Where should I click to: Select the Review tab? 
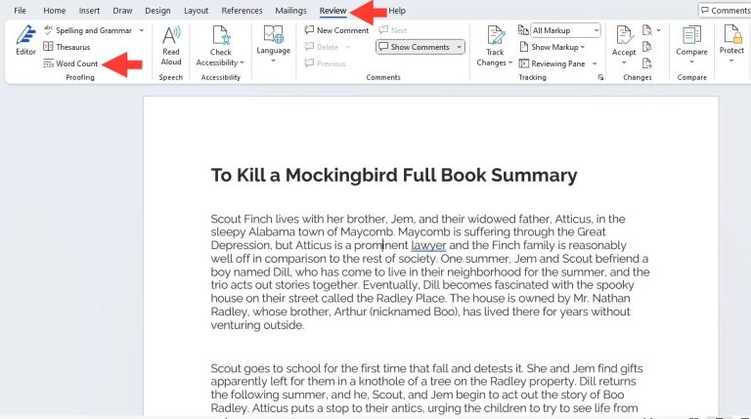(x=332, y=10)
